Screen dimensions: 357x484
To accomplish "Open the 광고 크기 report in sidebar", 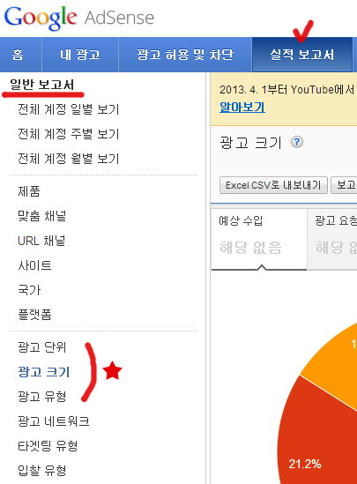I will 44,372.
